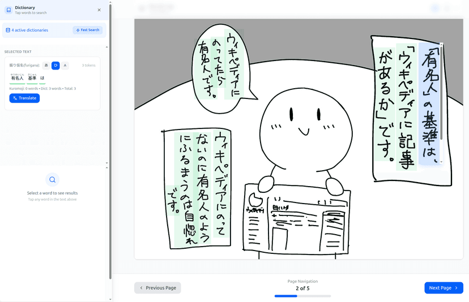The height and width of the screenshot is (302, 469).
Task: Enable Fast Search mode
Action: 88,30
